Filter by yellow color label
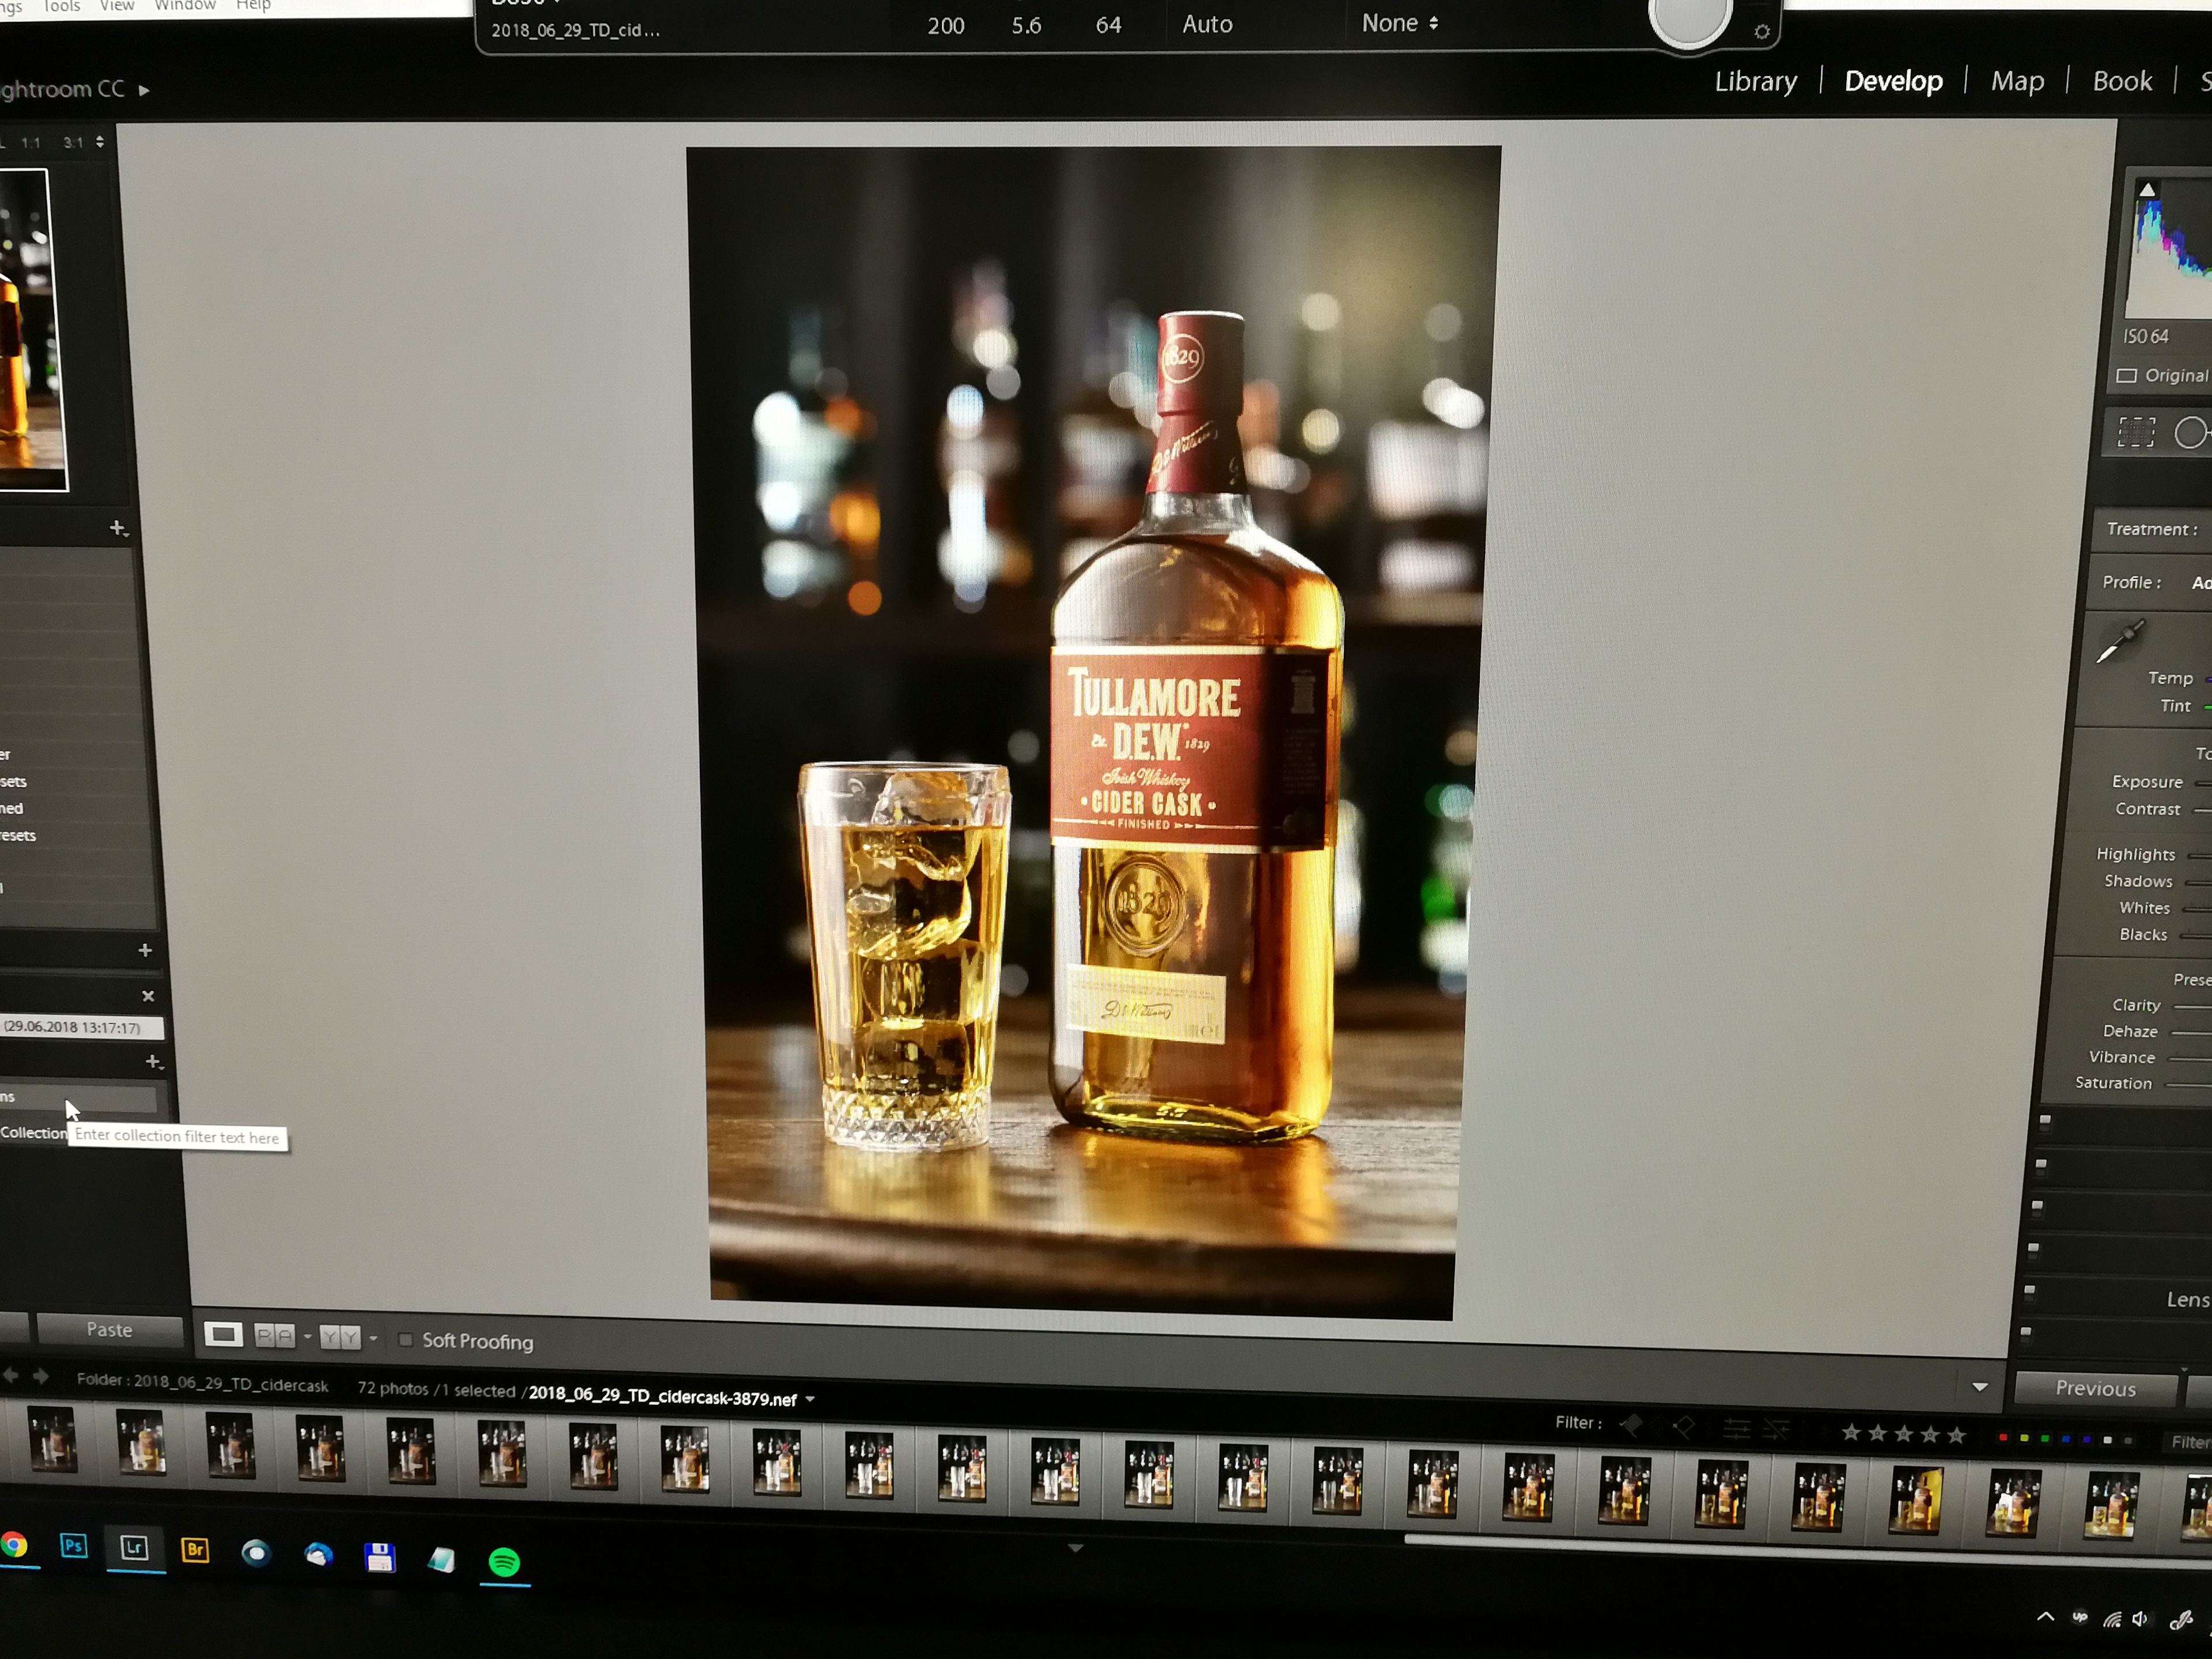This screenshot has height=1659, width=2212. (2023, 1438)
